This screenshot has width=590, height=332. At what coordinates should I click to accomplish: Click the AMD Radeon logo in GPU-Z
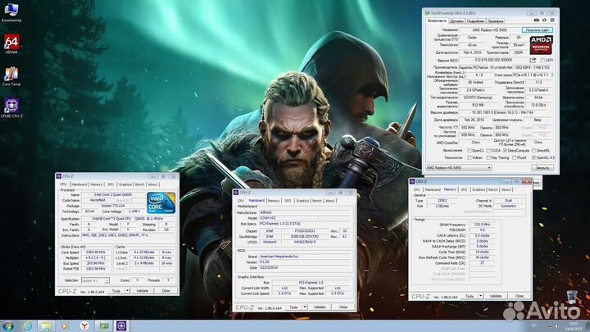(x=541, y=45)
